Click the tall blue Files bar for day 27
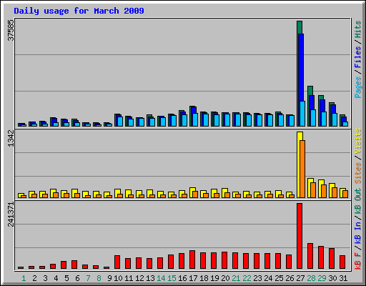This screenshot has height=286, width=366. click(x=301, y=67)
